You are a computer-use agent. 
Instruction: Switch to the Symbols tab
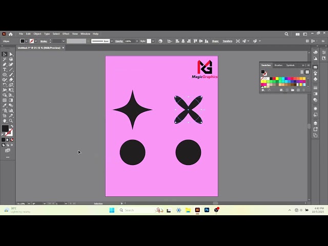(291, 65)
